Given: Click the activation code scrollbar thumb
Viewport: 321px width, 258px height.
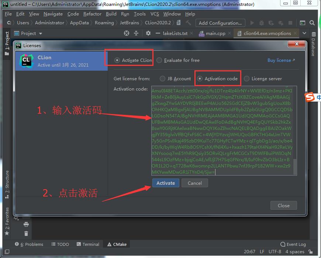Looking at the screenshot, I should (294, 166).
